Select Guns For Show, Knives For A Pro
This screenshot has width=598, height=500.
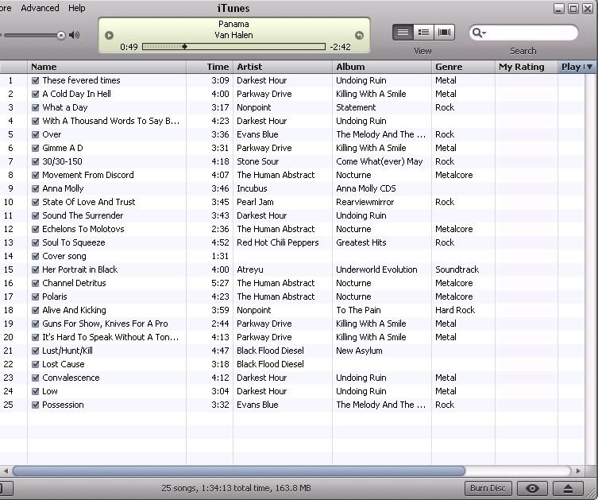106,324
